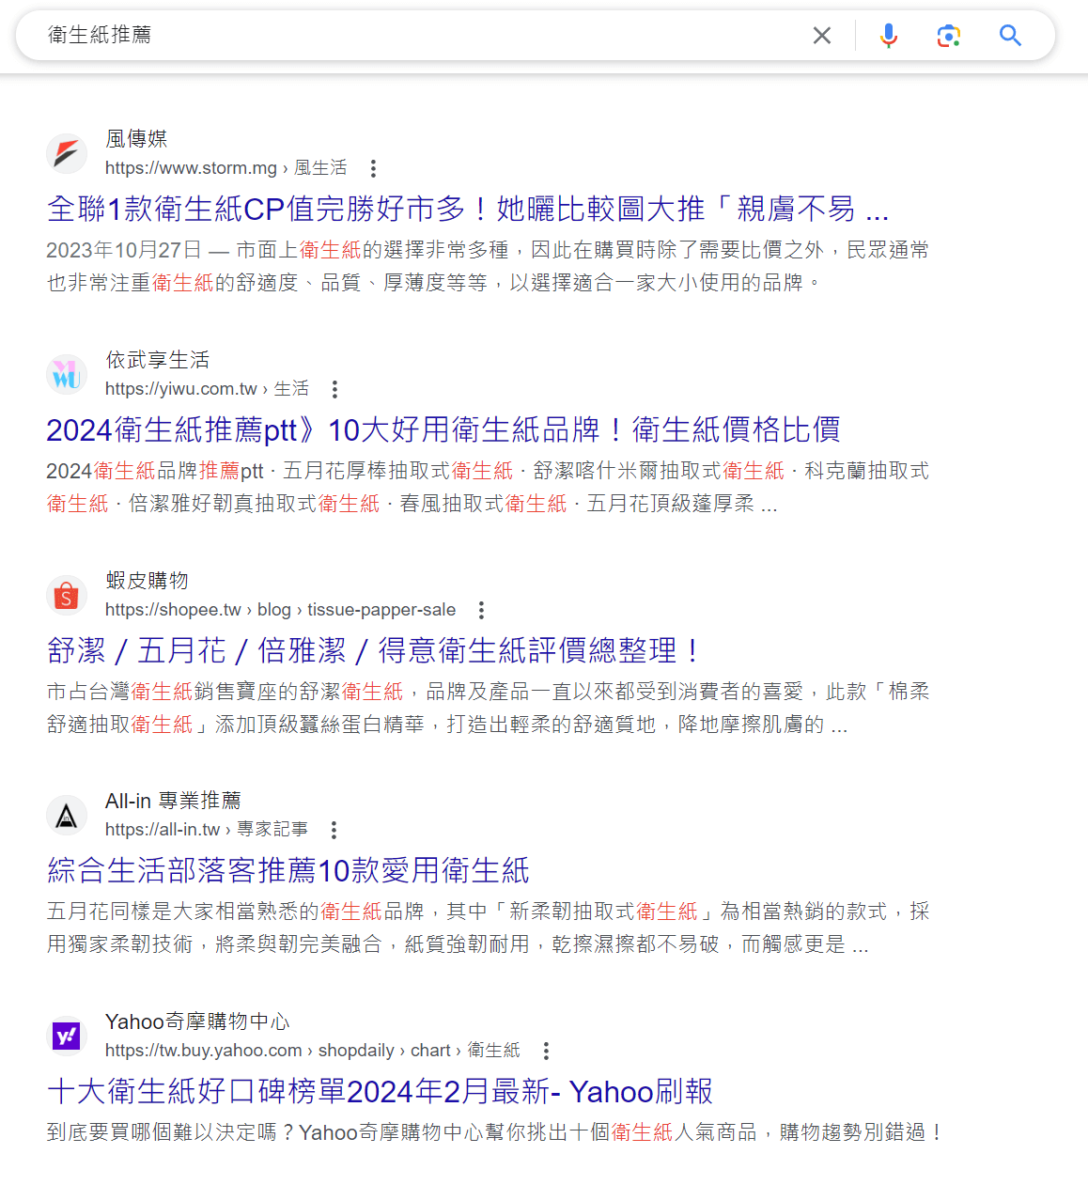The height and width of the screenshot is (1185, 1088).
Task: Open the 全聯1款衛生紙CP值 article link
Action: point(467,209)
